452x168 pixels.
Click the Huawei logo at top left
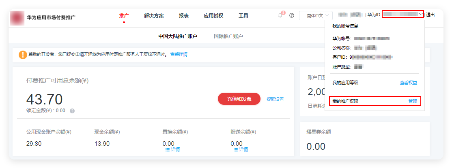[17, 18]
